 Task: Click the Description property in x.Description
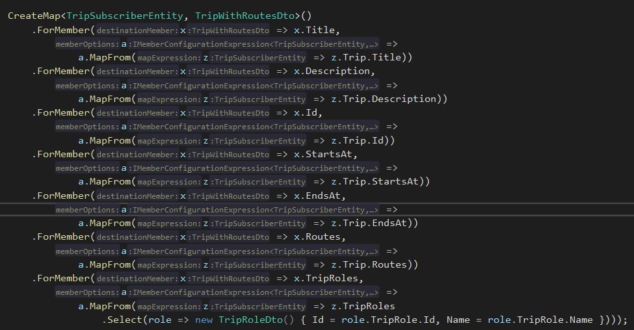[x=337, y=71]
